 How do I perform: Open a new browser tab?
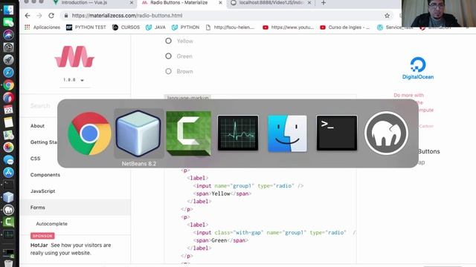click(324, 3)
